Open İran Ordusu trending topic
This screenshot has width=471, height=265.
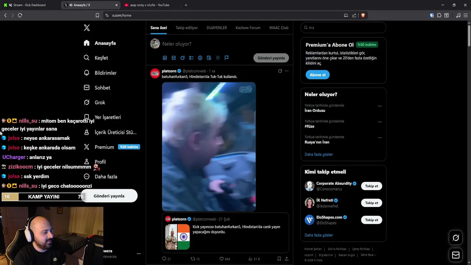tap(315, 110)
